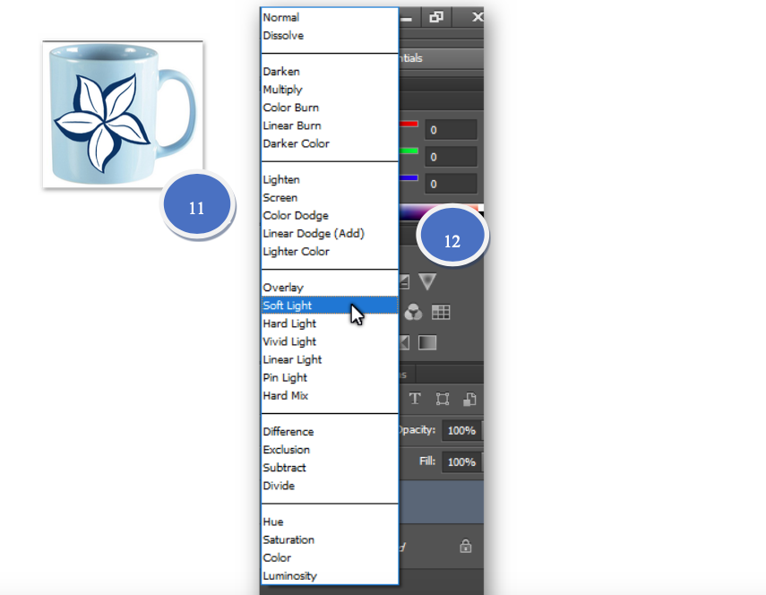The height and width of the screenshot is (595, 766).
Task: Filter layers by type (T icon)
Action: [x=415, y=399]
